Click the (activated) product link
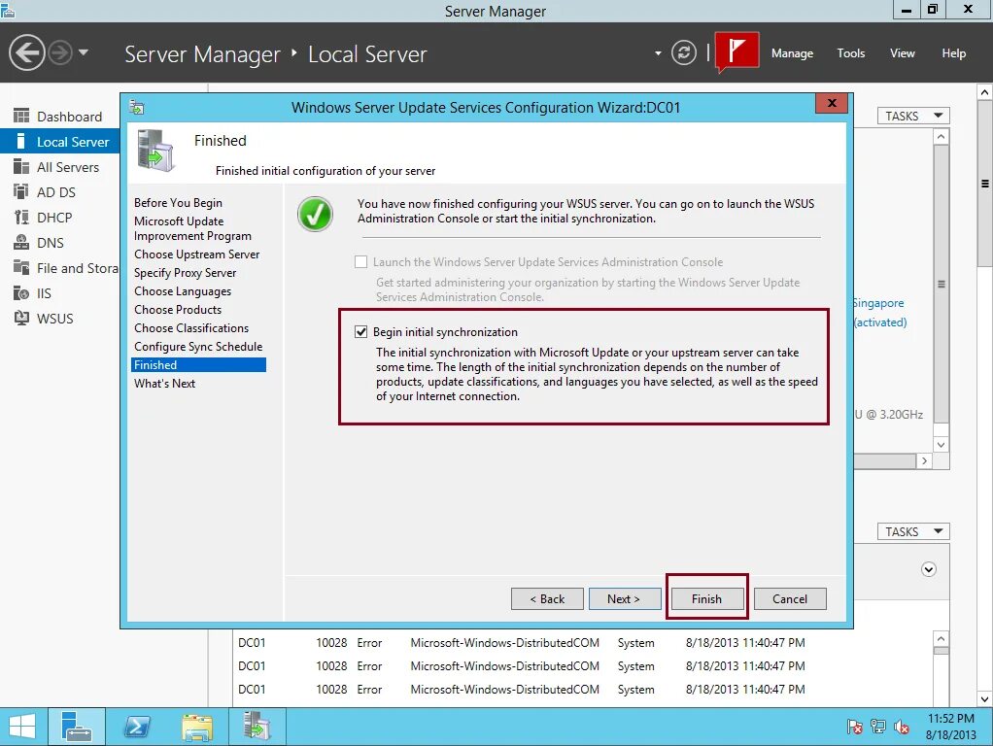The width and height of the screenshot is (993, 746). click(x=880, y=322)
